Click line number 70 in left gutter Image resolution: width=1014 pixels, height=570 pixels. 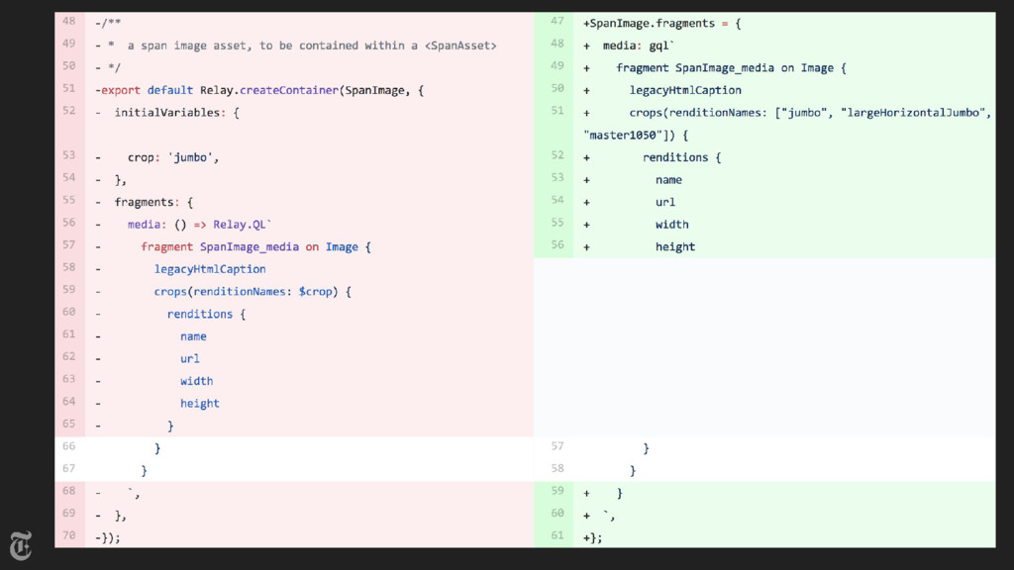point(69,535)
